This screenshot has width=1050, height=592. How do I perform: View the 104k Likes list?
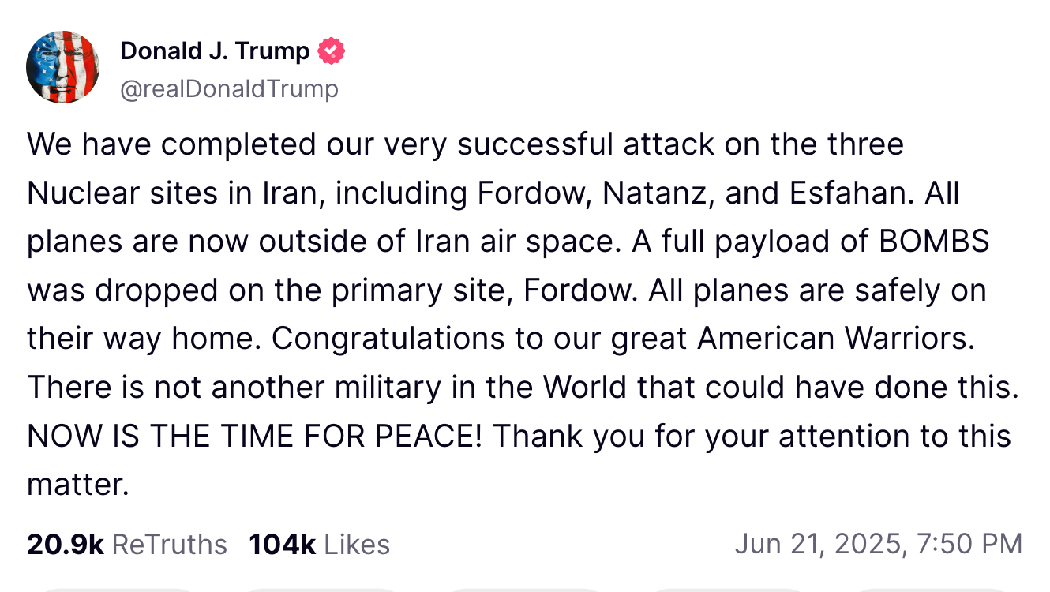(319, 545)
